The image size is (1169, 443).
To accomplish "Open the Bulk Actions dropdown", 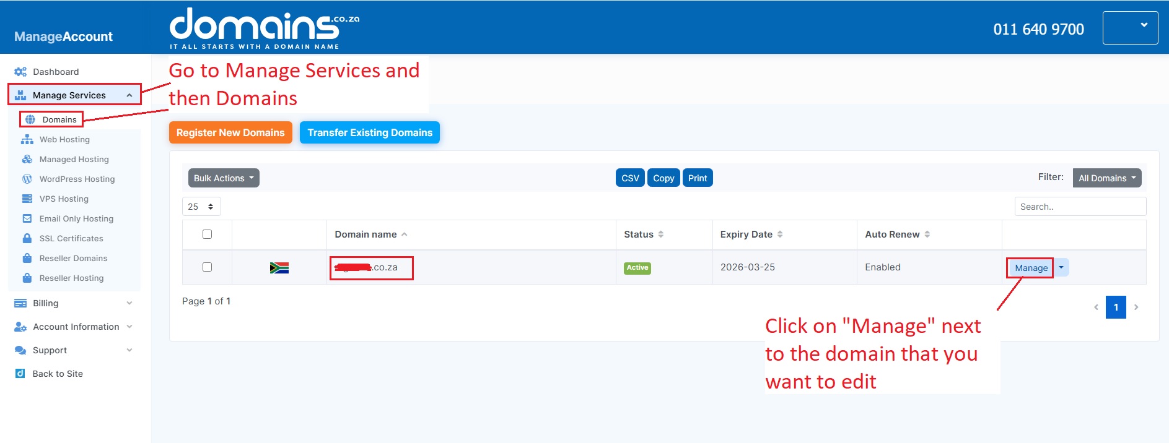I will click(x=224, y=178).
